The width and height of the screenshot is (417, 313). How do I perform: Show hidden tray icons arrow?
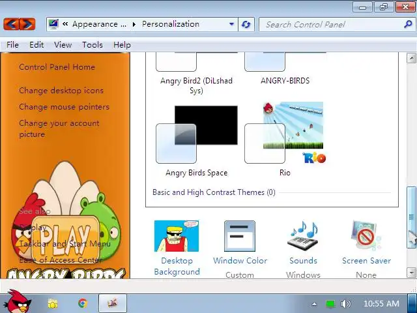314,304
